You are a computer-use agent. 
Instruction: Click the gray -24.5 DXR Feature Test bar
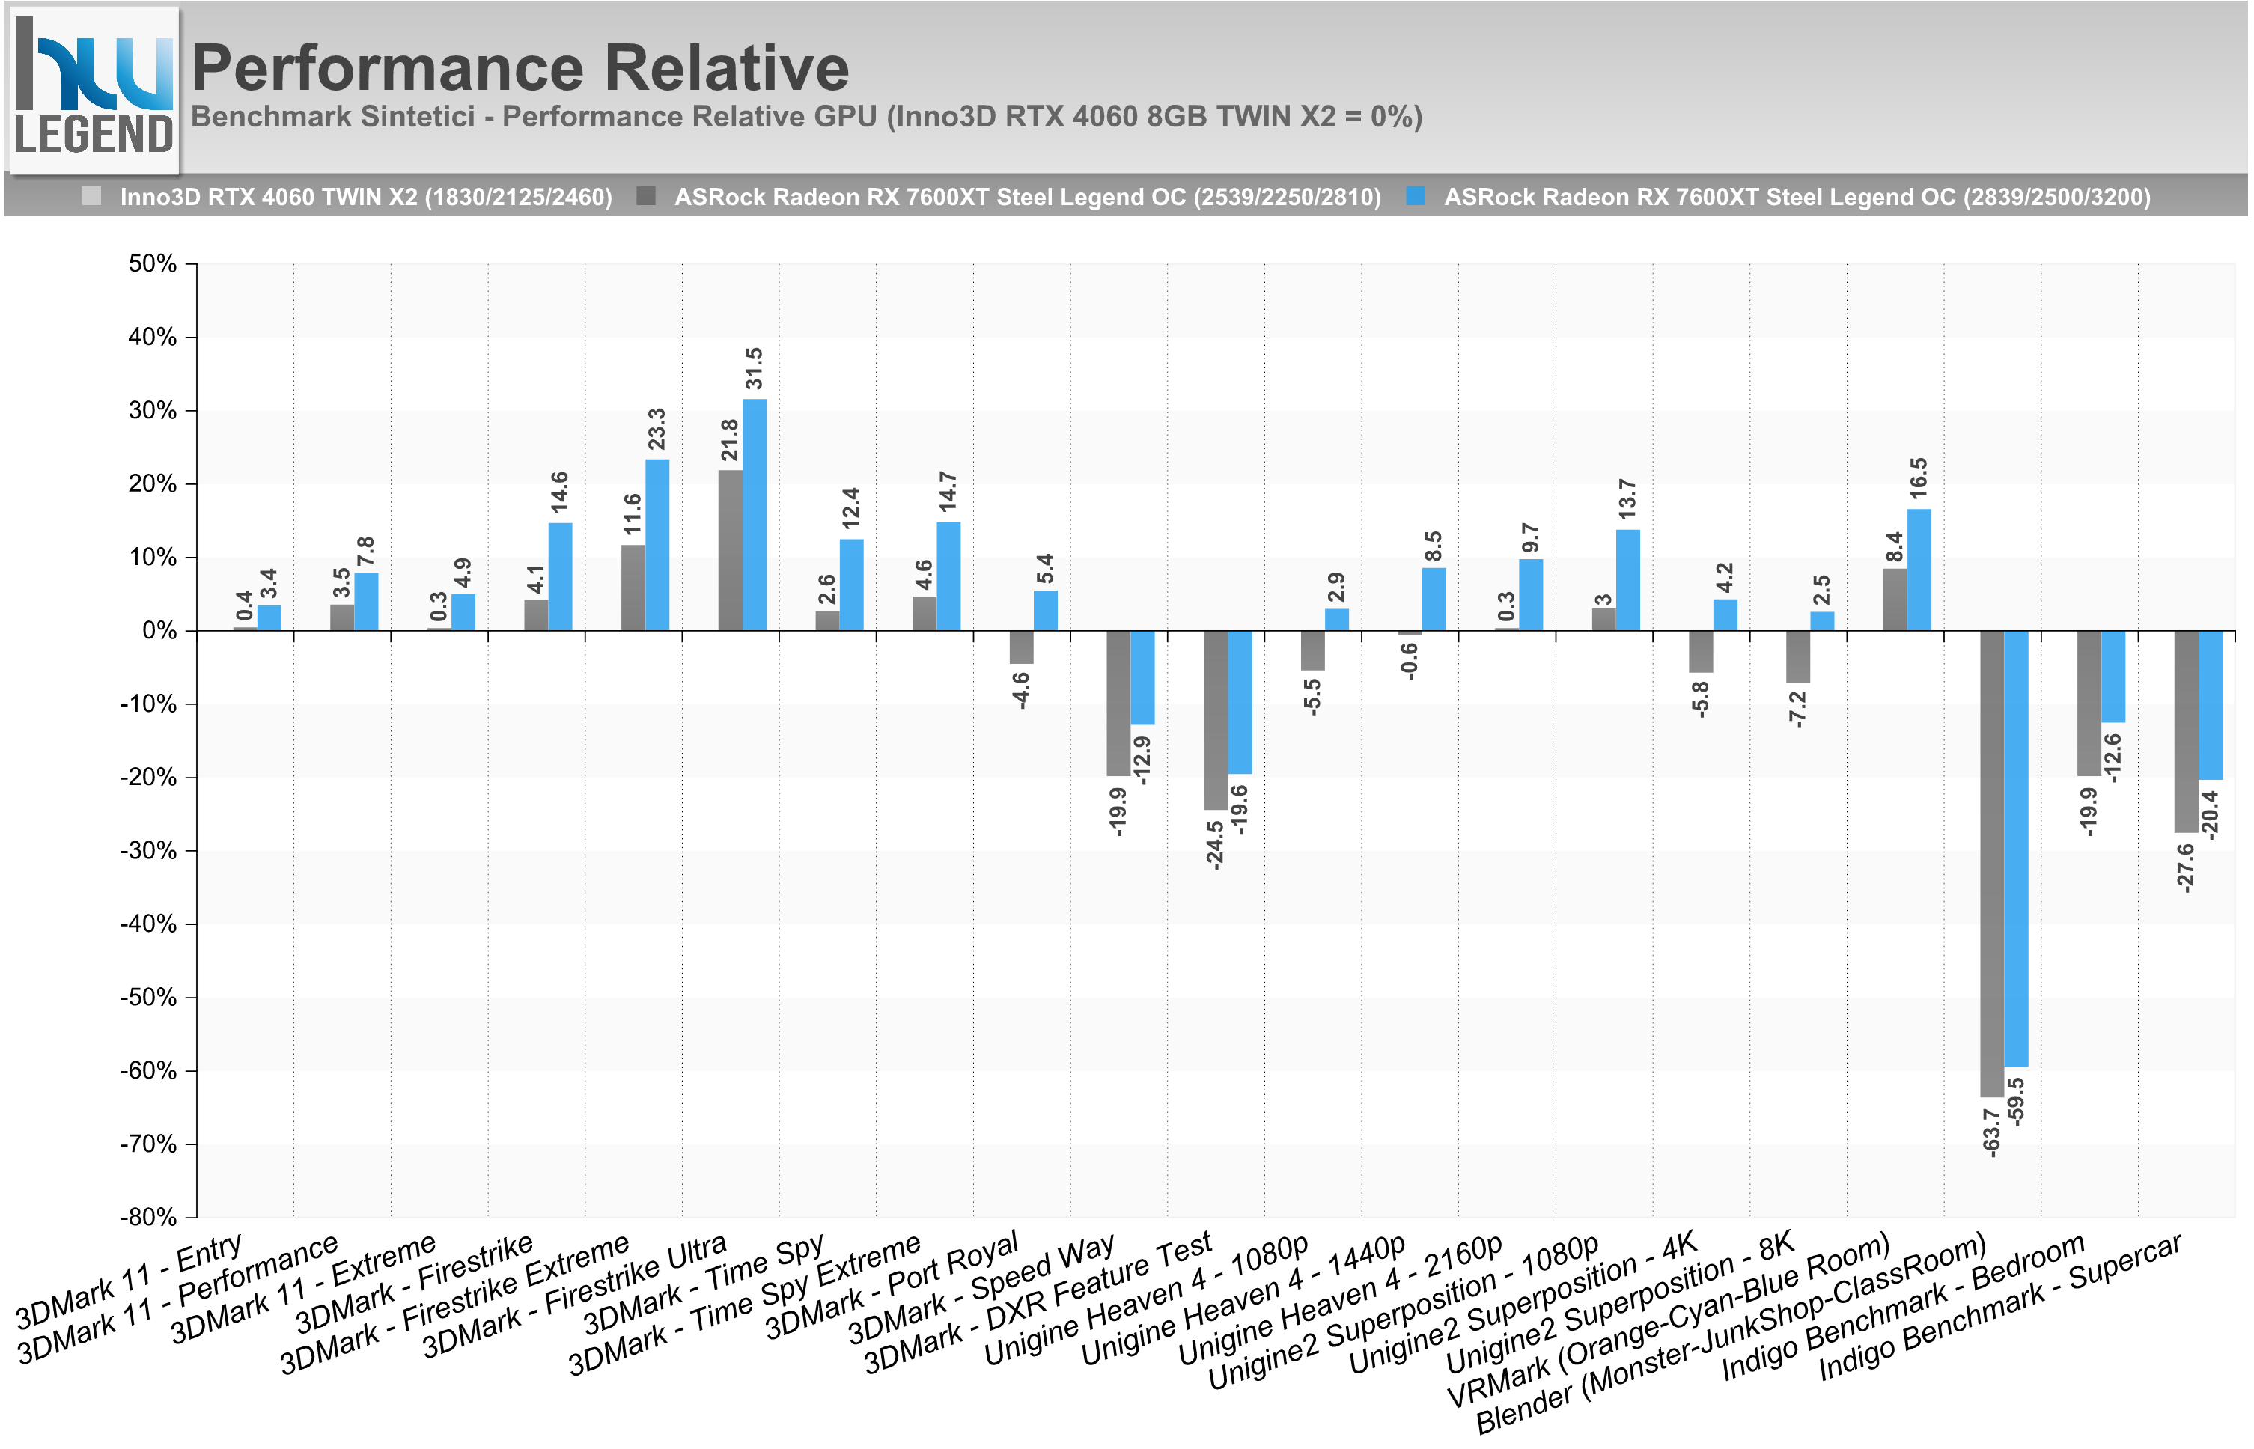1215,721
